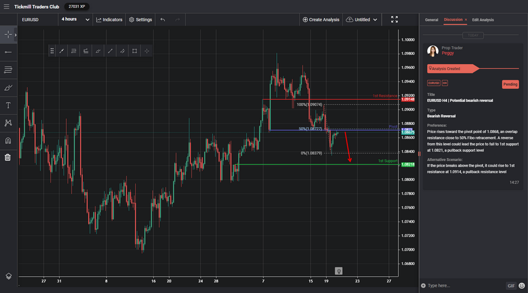Click the 100%(1.09074) Fibonacci label
Screen dimensions: 528x293
(309, 105)
